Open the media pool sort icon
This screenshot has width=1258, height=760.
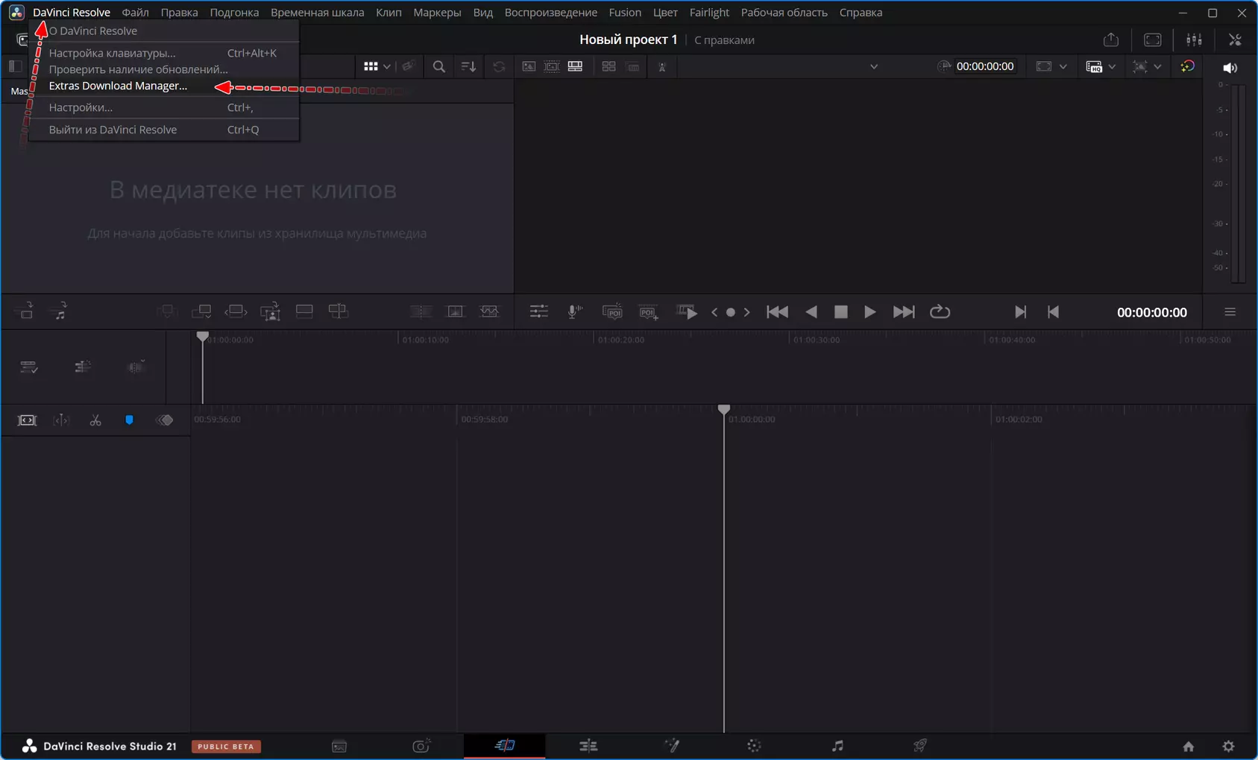[468, 66]
